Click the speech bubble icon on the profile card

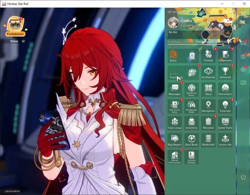coord(228,21)
